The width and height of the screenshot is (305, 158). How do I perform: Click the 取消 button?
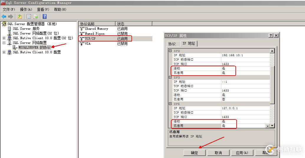218,153
